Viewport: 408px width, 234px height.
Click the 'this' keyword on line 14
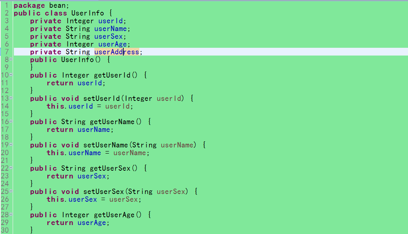click(x=56, y=106)
